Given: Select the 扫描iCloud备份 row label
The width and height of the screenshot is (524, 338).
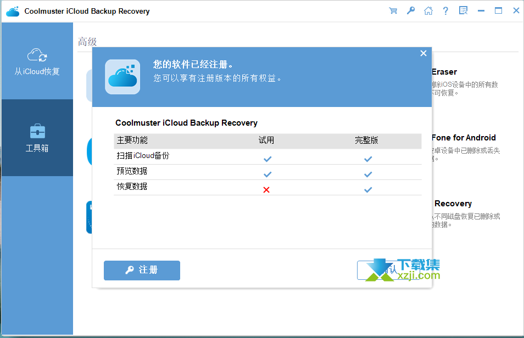Looking at the screenshot, I should click(x=143, y=156).
